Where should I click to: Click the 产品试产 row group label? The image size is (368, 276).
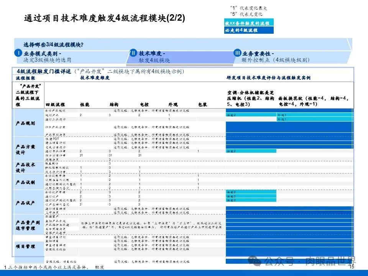point(25,203)
